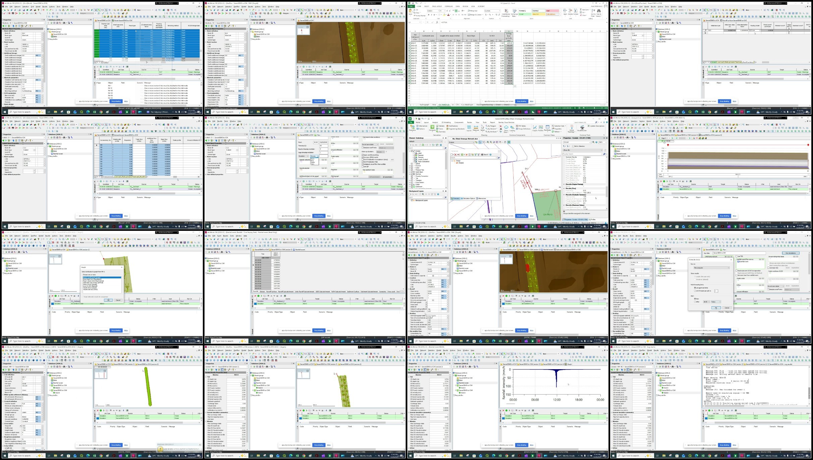Toggle the Conduit checkbox in Element Symbology
This screenshot has width=813, height=460.
(x=412, y=151)
